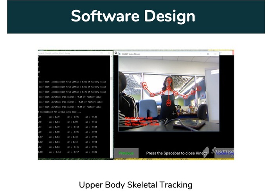The image size is (272, 193).
Task: Click the 'qz = -0.49' value
Action: pos(91,117)
